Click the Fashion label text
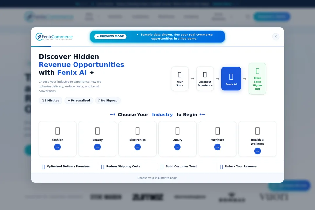This screenshot has height=210, width=315. [x=57, y=140]
